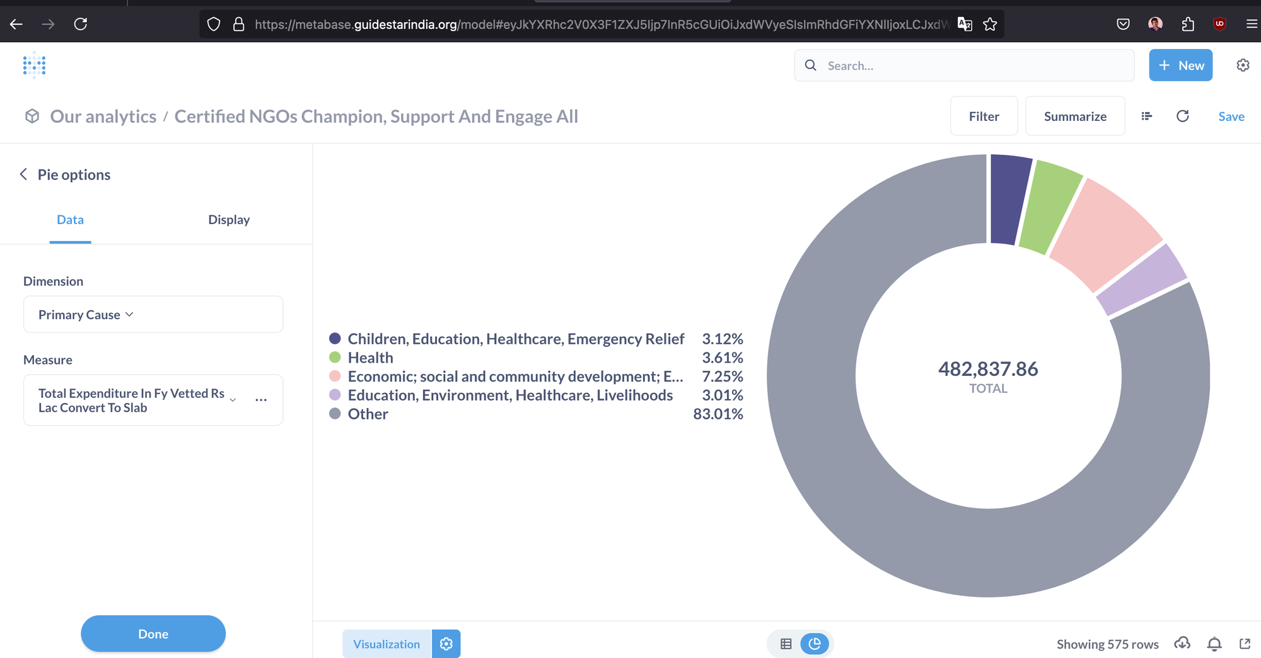Toggle the Health series in the legend
Image resolution: width=1261 pixels, height=658 pixels.
pos(371,357)
